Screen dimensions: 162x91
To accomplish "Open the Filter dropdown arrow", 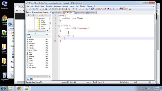I will [x=50, y=79].
